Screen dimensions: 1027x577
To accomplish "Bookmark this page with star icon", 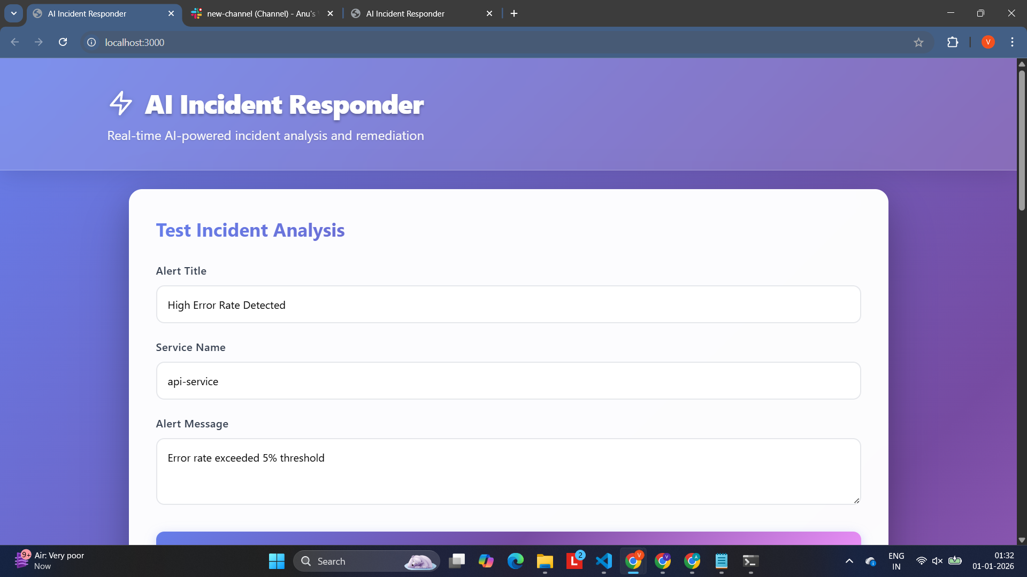I will [x=918, y=42].
